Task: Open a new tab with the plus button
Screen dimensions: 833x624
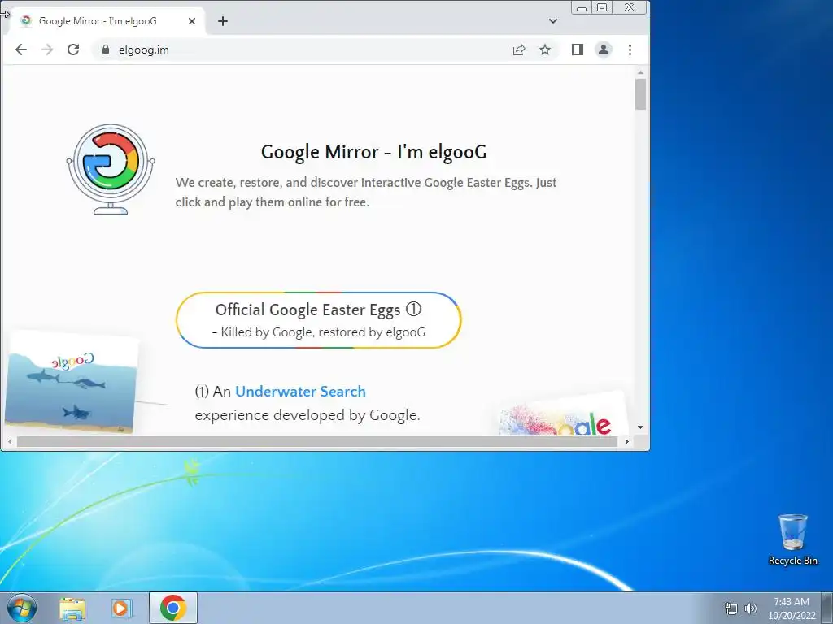Action: pyautogui.click(x=223, y=21)
